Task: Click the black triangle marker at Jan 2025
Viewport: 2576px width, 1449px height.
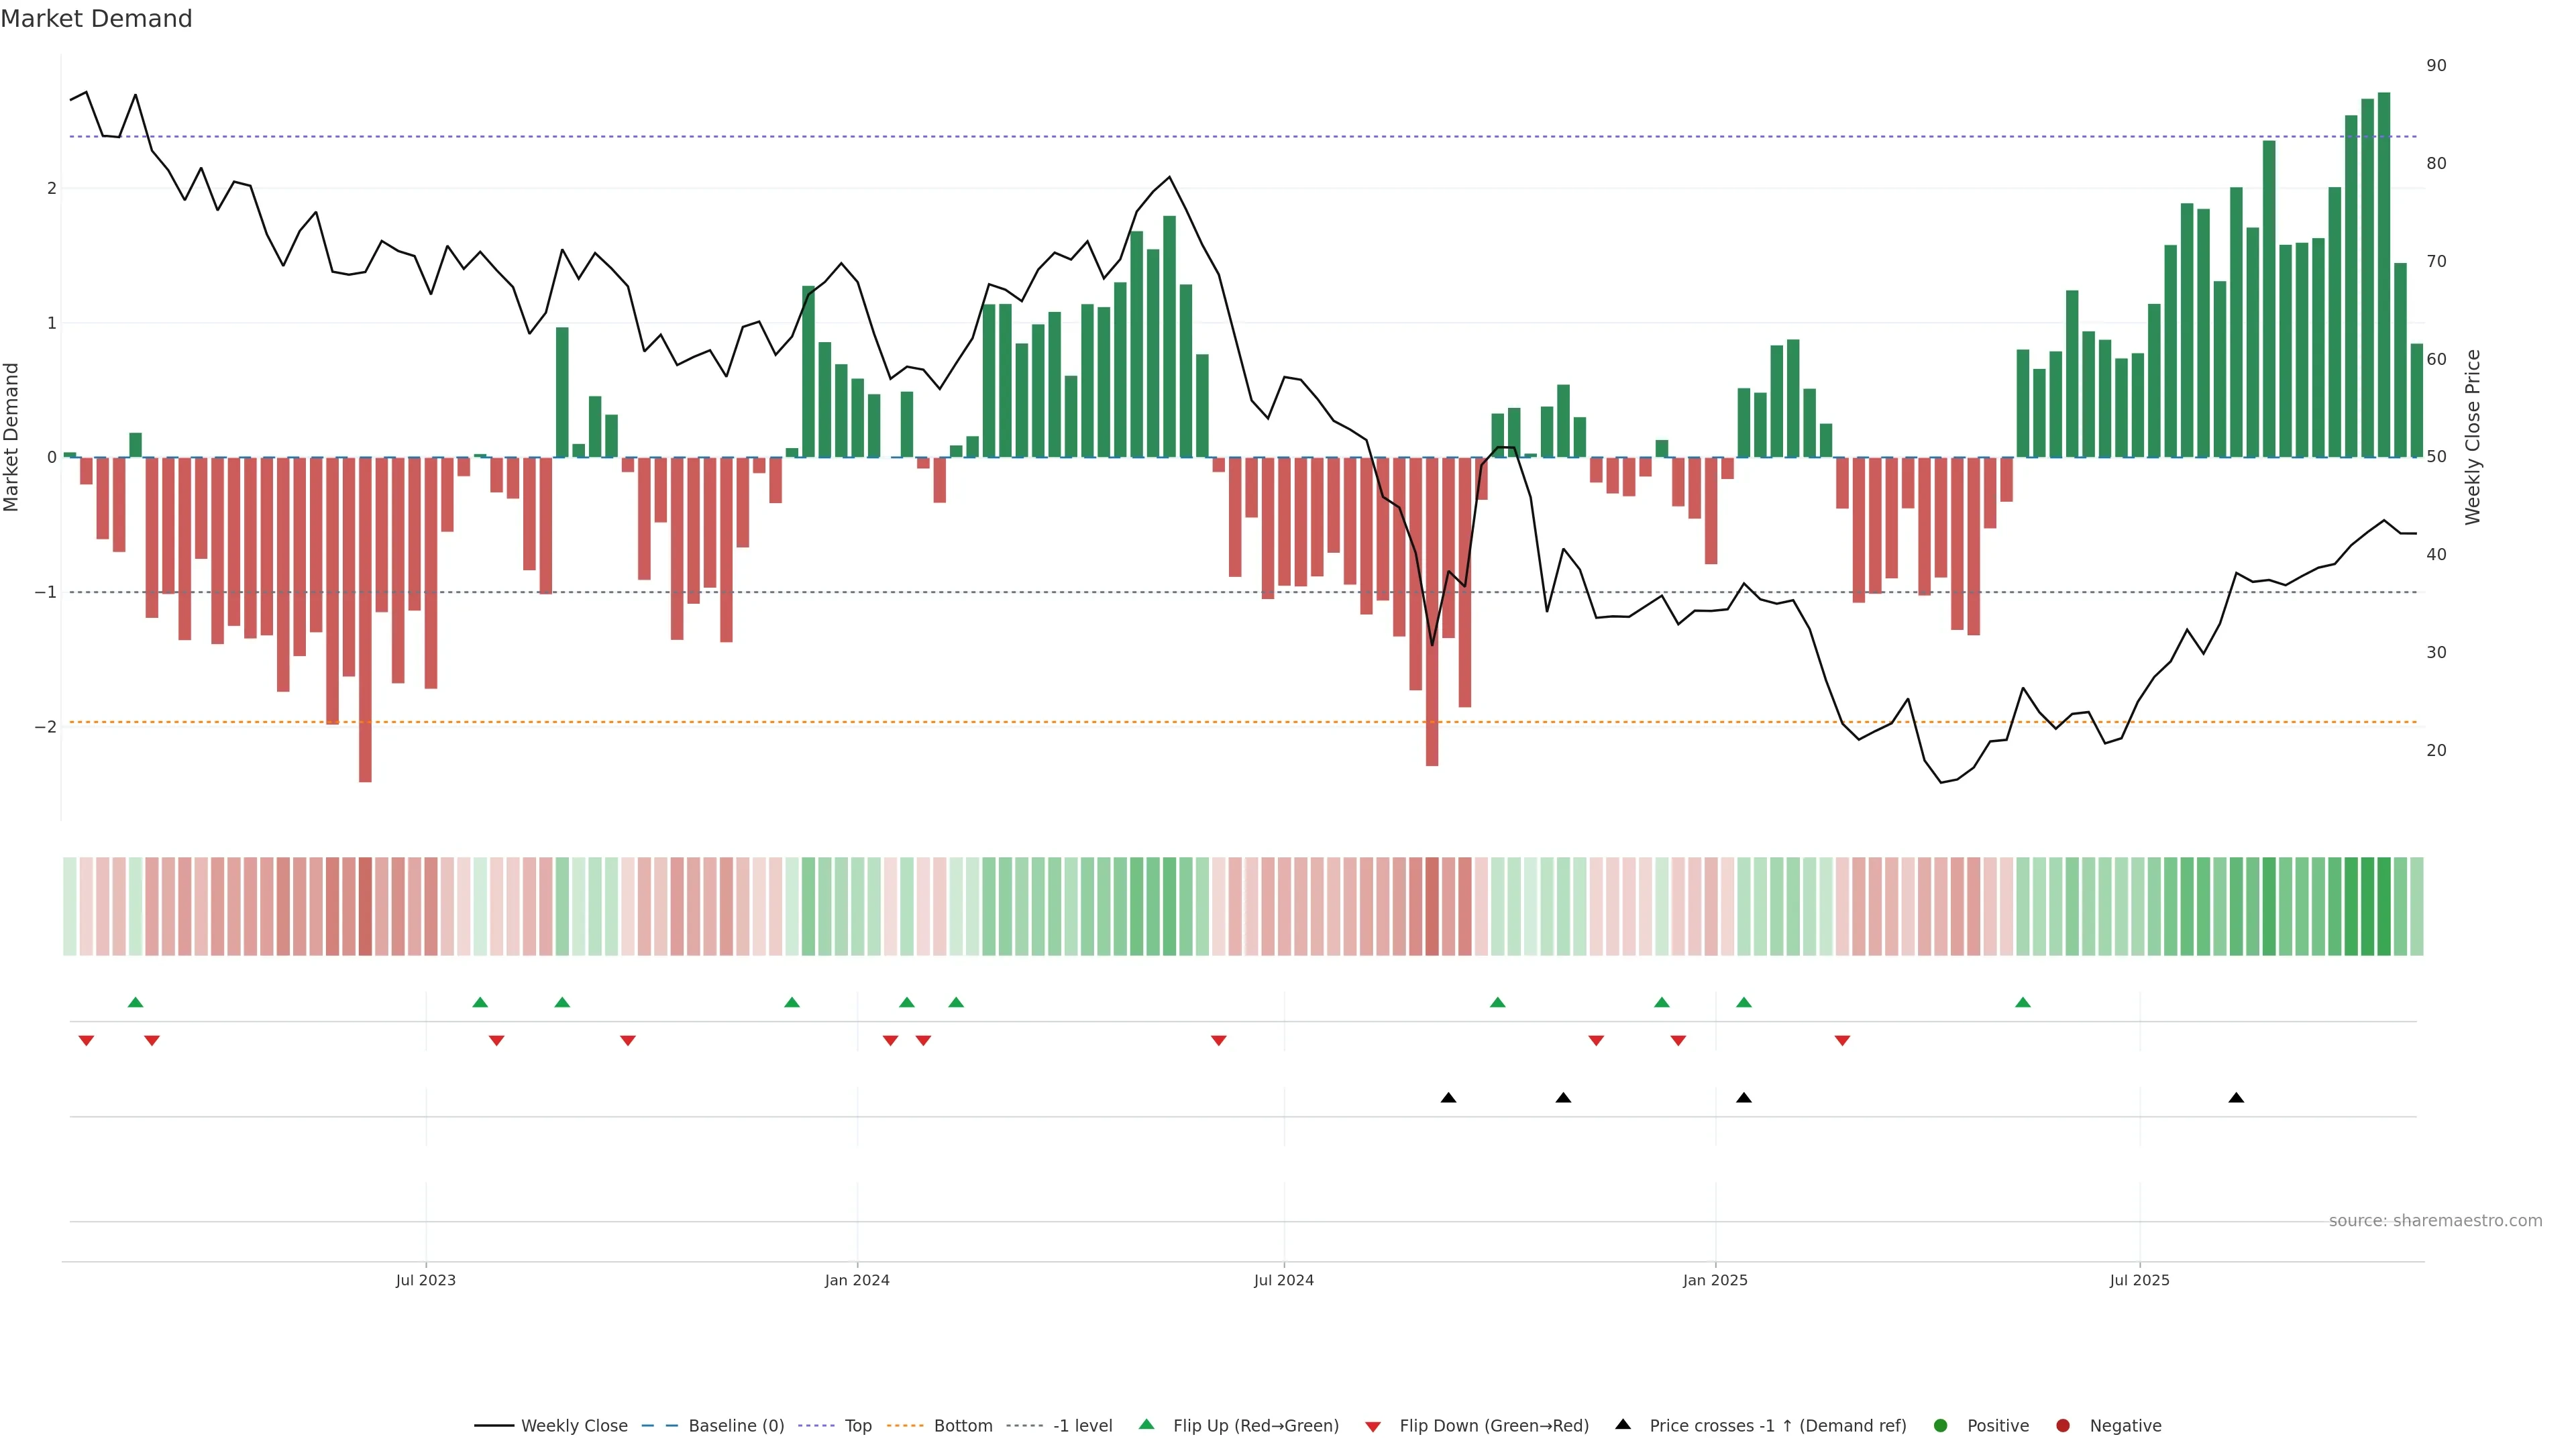Action: click(1744, 1098)
